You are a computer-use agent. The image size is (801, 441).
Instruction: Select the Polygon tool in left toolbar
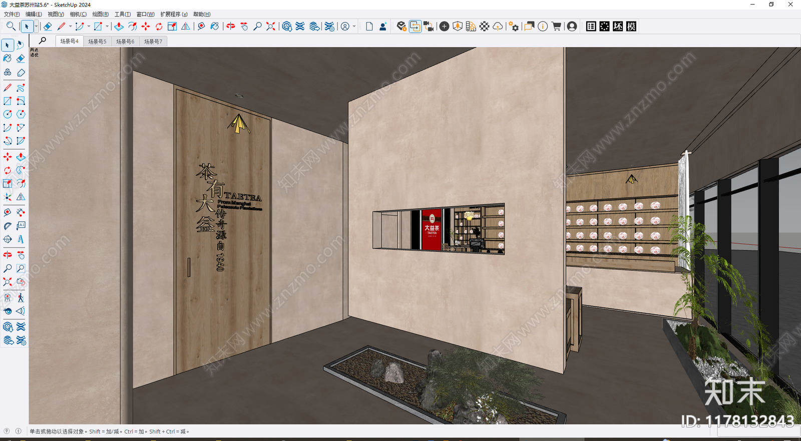[x=21, y=114]
